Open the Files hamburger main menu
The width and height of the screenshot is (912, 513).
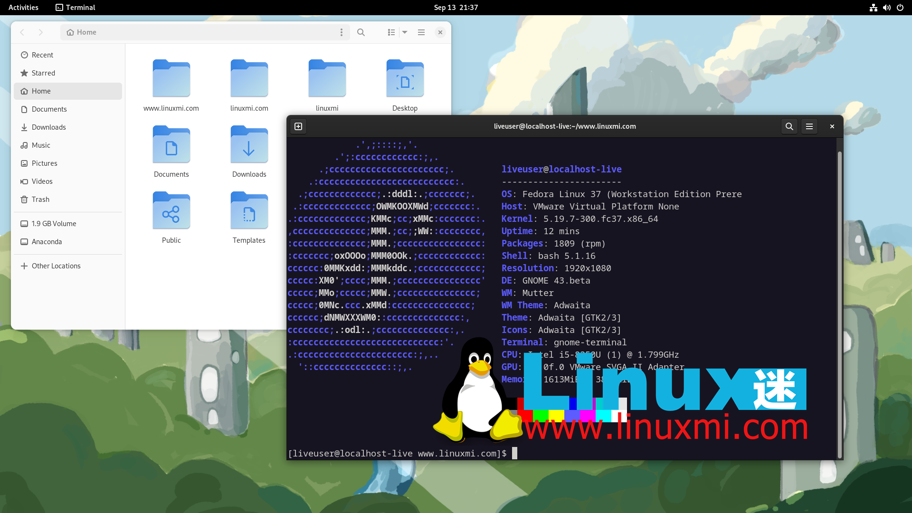[x=421, y=32]
